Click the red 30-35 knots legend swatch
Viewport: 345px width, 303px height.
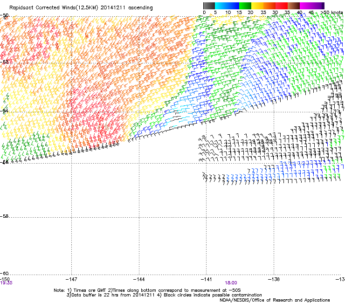(282, 6)
